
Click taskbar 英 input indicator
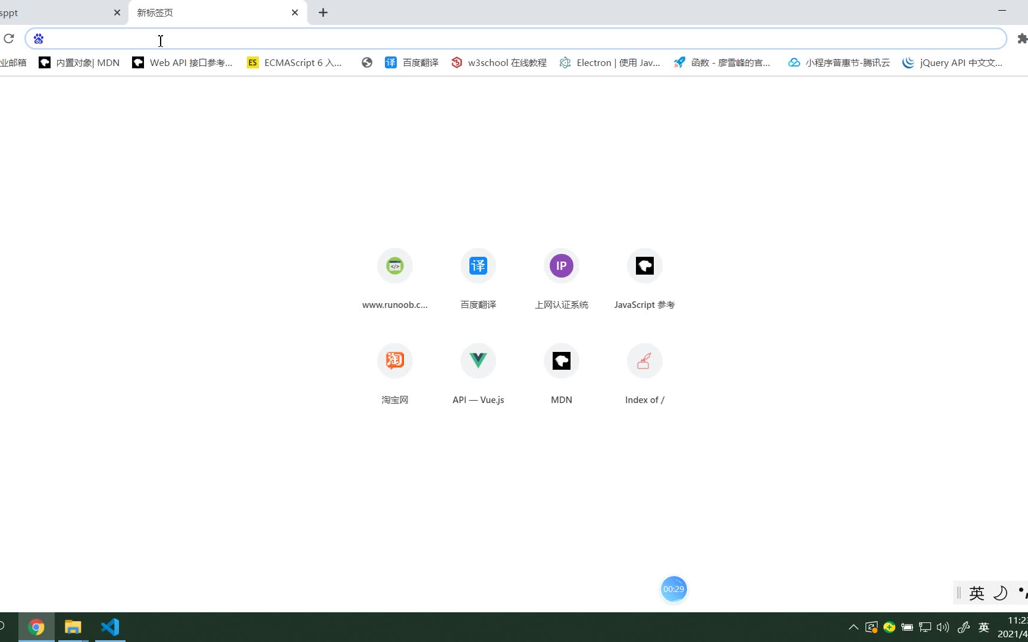point(984,627)
